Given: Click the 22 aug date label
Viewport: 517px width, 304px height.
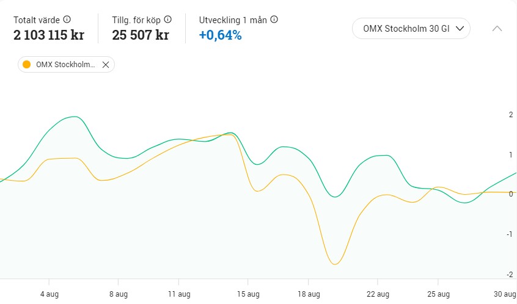Looking at the screenshot, I should tap(378, 294).
